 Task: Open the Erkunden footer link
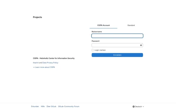click(35, 106)
